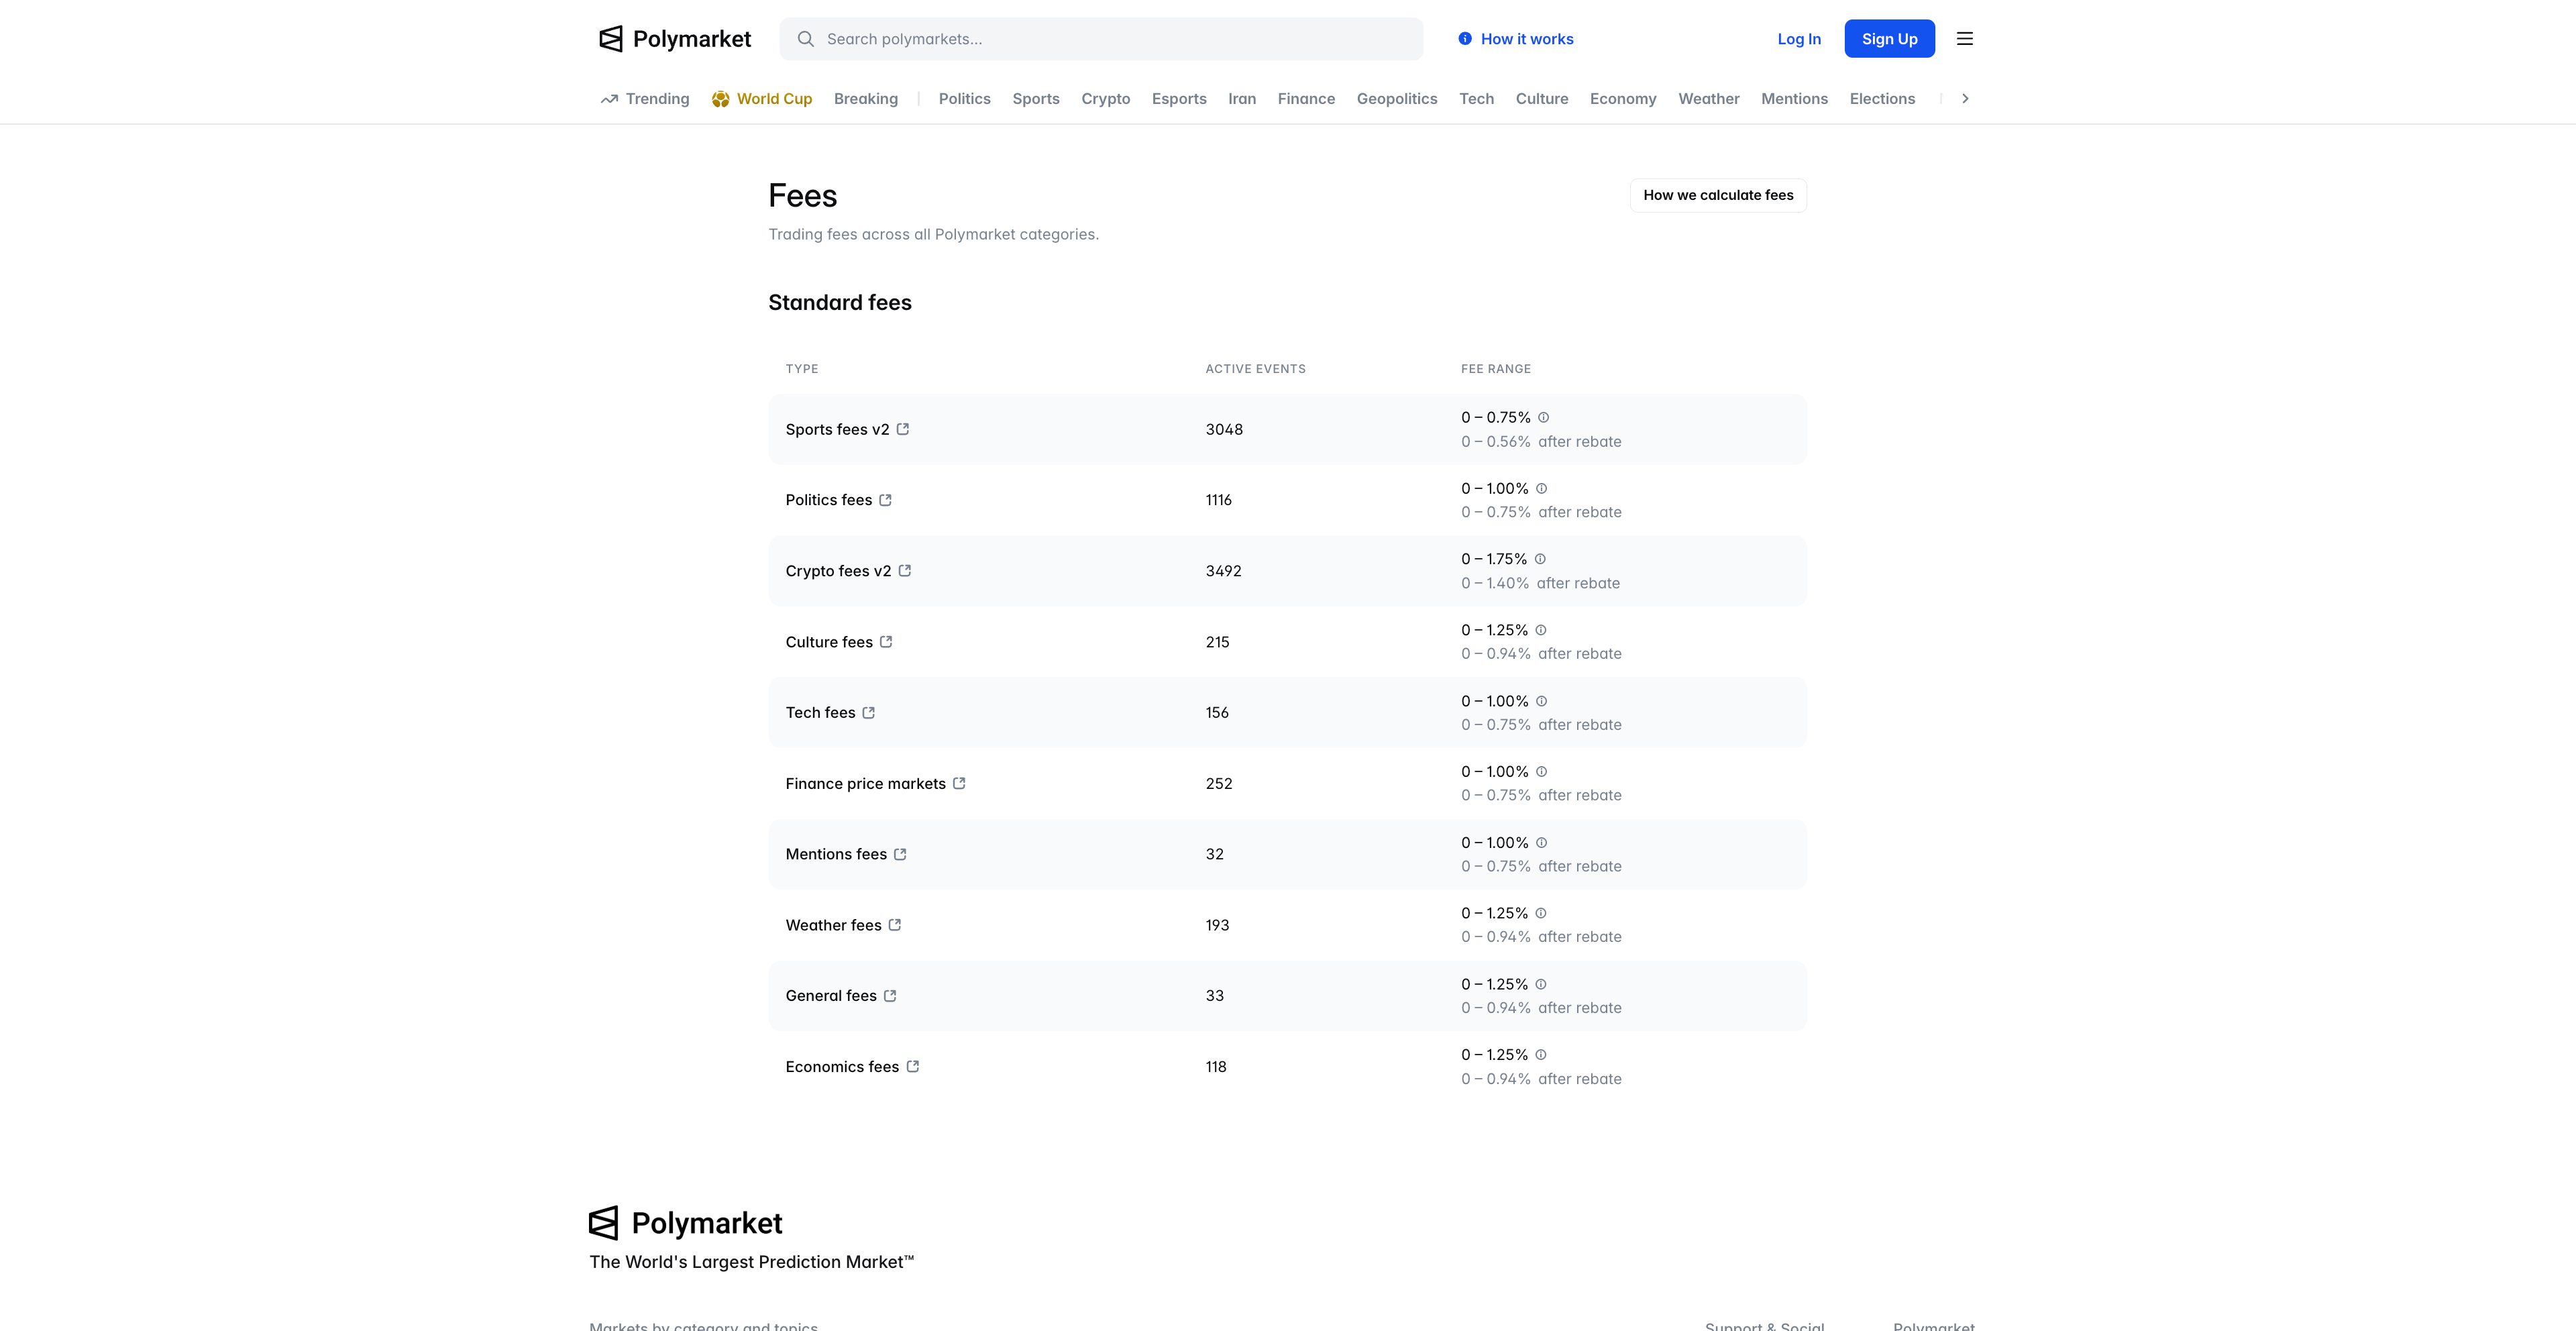Viewport: 2576px width, 1331px height.
Task: Click info icon next to General fee range
Action: pos(1541,984)
